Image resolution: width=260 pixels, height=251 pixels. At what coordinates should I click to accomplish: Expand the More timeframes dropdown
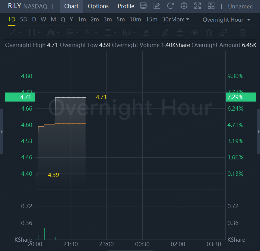tap(180, 20)
